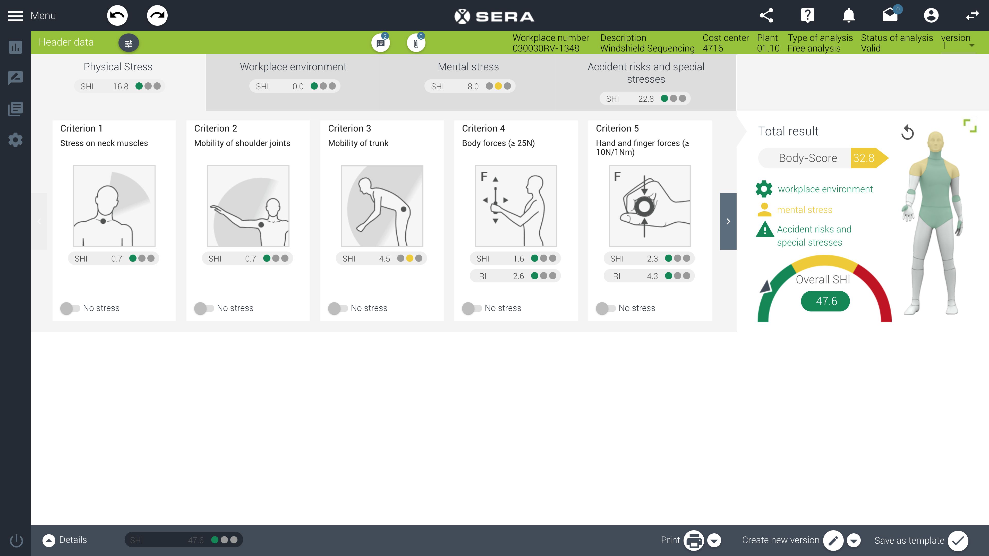
Task: Open the settings gear sidebar icon
Action: (15, 140)
